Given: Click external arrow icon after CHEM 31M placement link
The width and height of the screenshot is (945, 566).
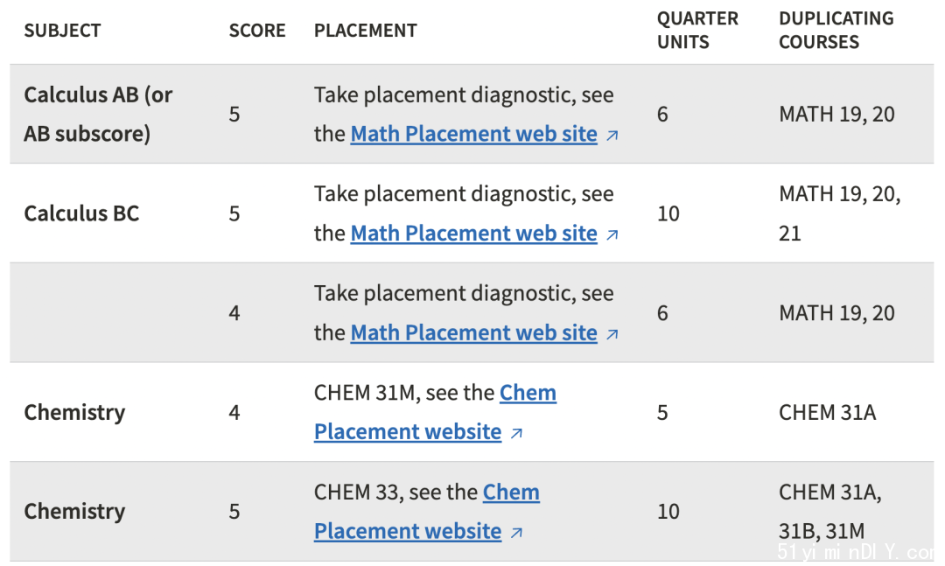Looking at the screenshot, I should coord(516,433).
